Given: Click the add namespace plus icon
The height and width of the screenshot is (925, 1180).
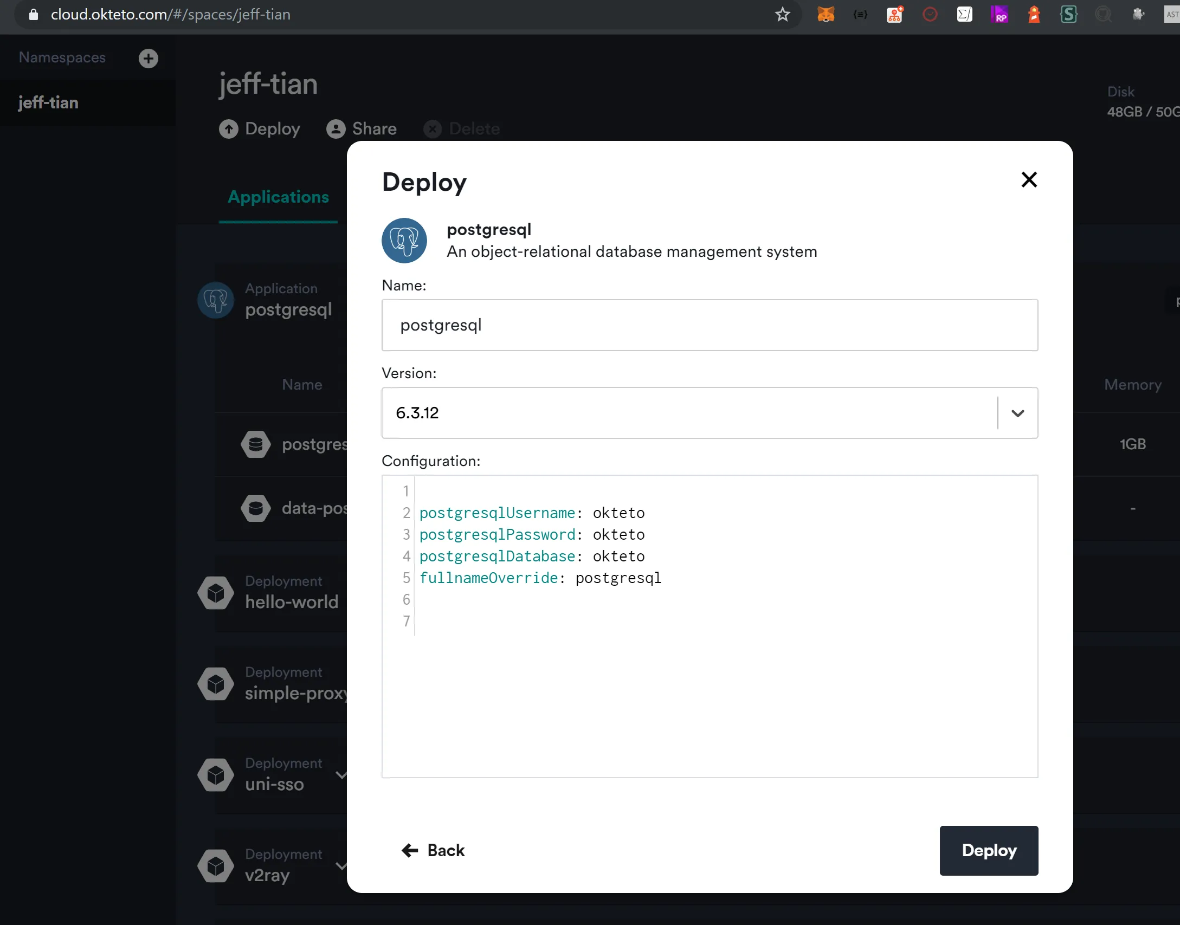Looking at the screenshot, I should point(148,58).
